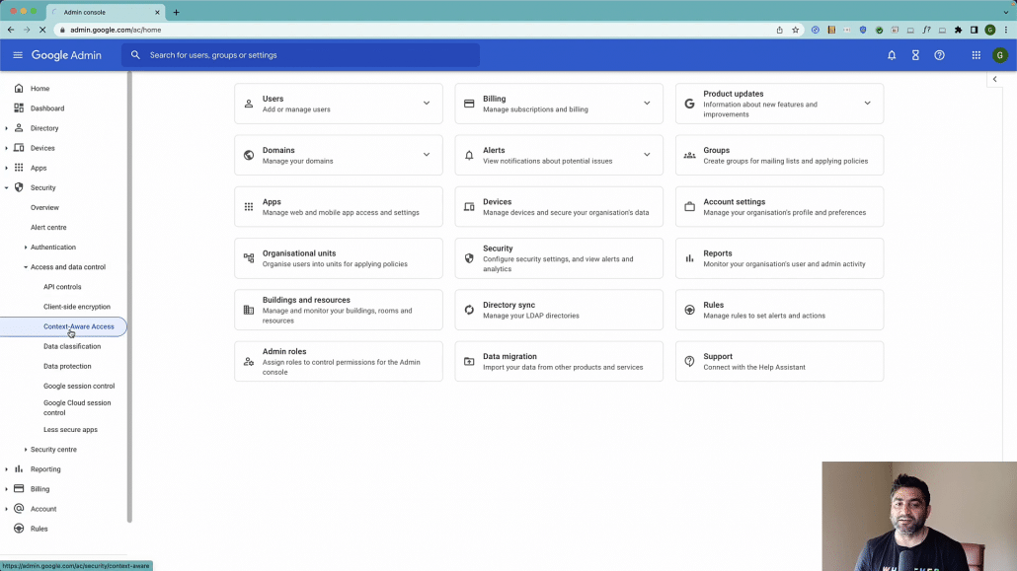
Task: Click the Dashboard icon in sidebar
Action: click(19, 108)
